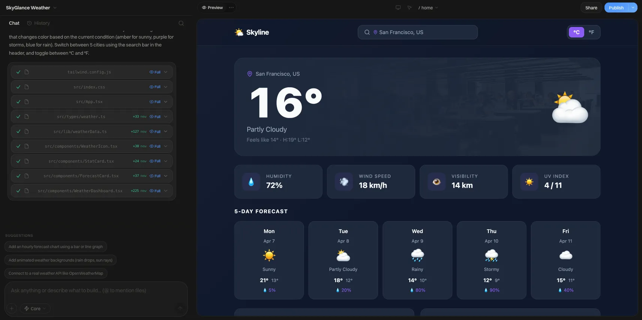642x320 pixels.
Task: Select the °C temperature unit
Action: [577, 32]
